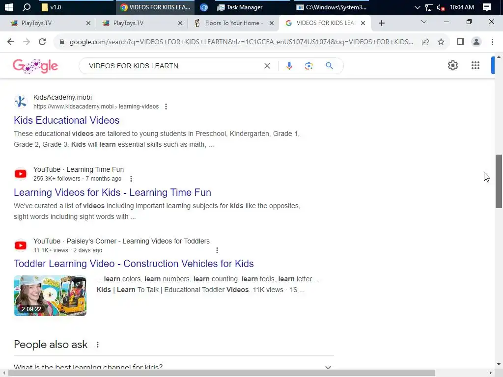Image resolution: width=503 pixels, height=377 pixels.
Task: Open C:\Windows\System3 taskbar window
Action: tap(332, 7)
